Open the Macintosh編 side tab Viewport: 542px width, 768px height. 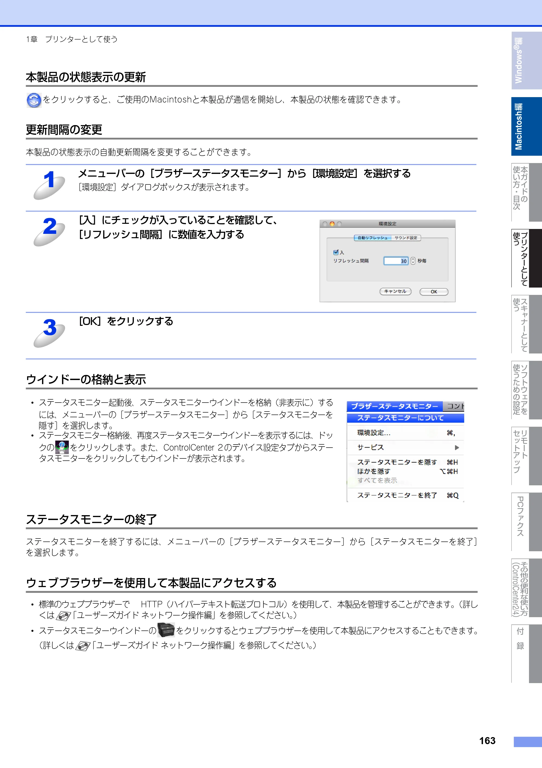tap(526, 126)
